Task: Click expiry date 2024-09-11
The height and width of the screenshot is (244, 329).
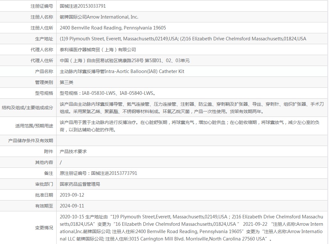Action: (x=72, y=207)
